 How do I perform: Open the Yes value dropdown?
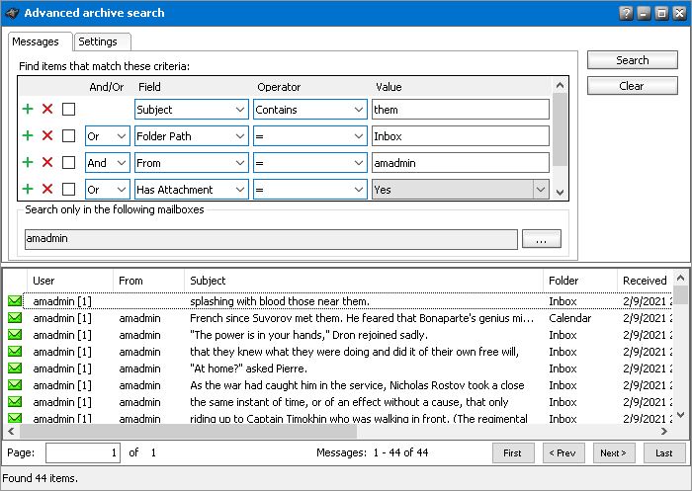pyautogui.click(x=540, y=190)
